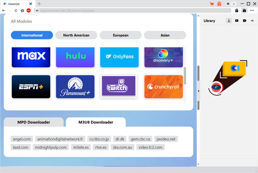Screen dimensions: 258x173
Task: Open the laxd.com site link
Action: (x=21, y=147)
